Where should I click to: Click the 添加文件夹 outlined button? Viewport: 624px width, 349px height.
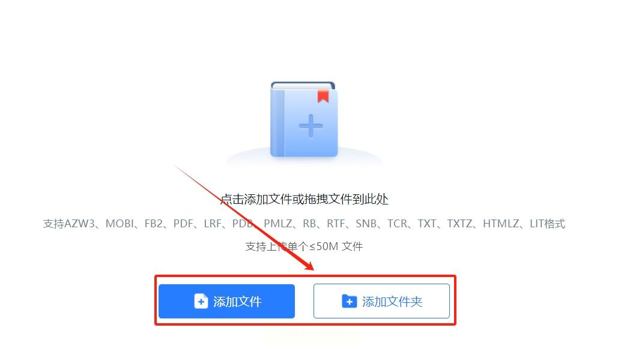pyautogui.click(x=381, y=301)
